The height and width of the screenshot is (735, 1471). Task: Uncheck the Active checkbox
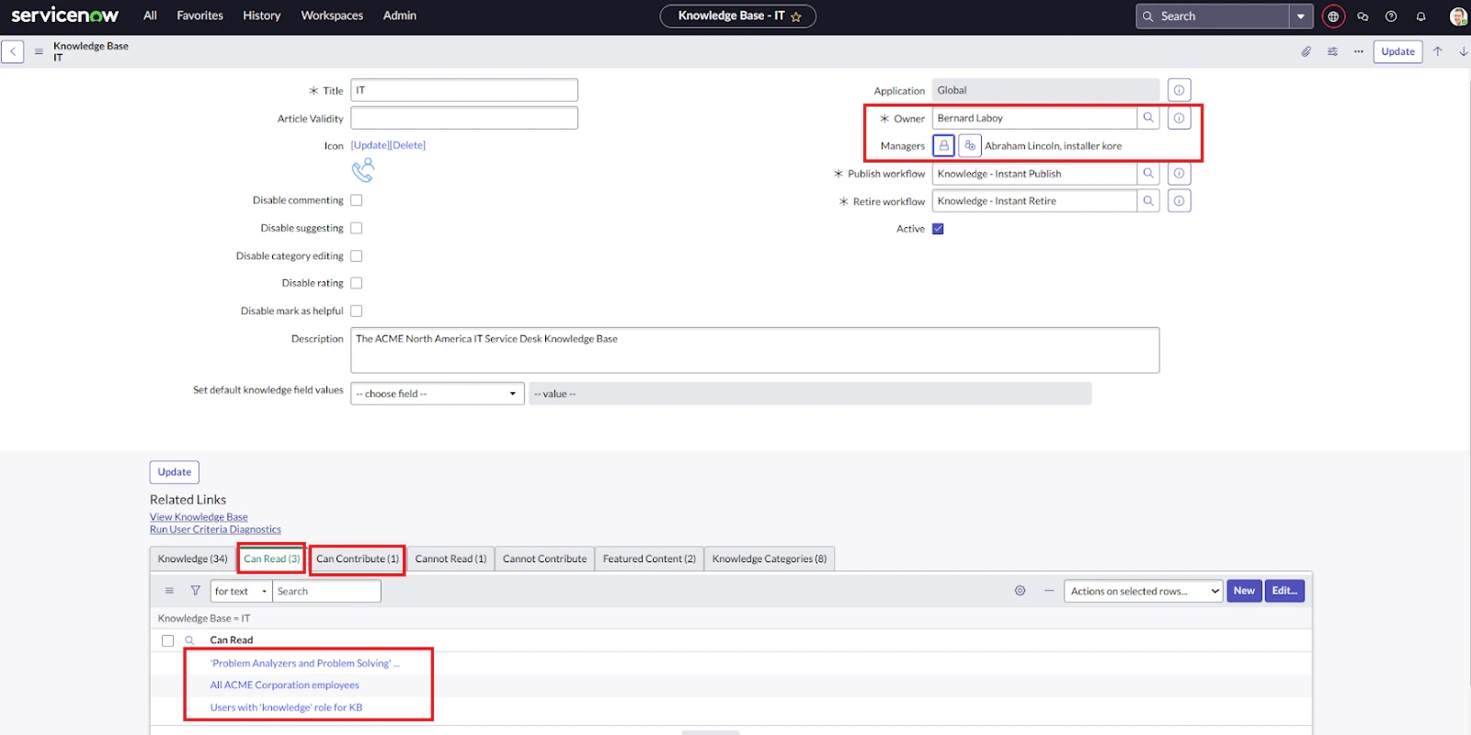938,229
